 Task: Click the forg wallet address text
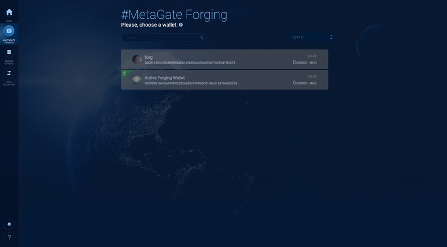coord(190,63)
